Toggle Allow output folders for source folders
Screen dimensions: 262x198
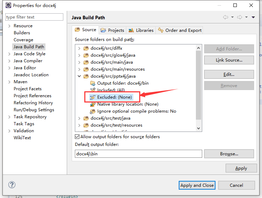tap(77, 137)
